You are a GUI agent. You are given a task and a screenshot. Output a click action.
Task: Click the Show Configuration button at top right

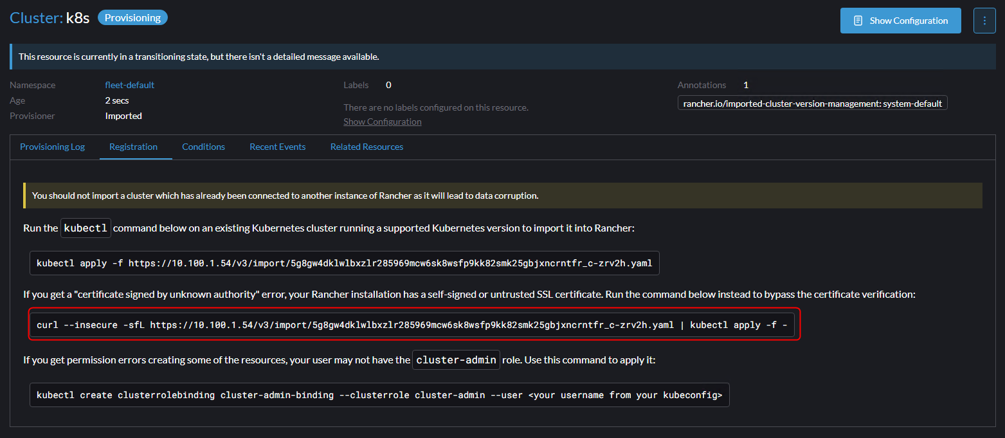[900, 21]
